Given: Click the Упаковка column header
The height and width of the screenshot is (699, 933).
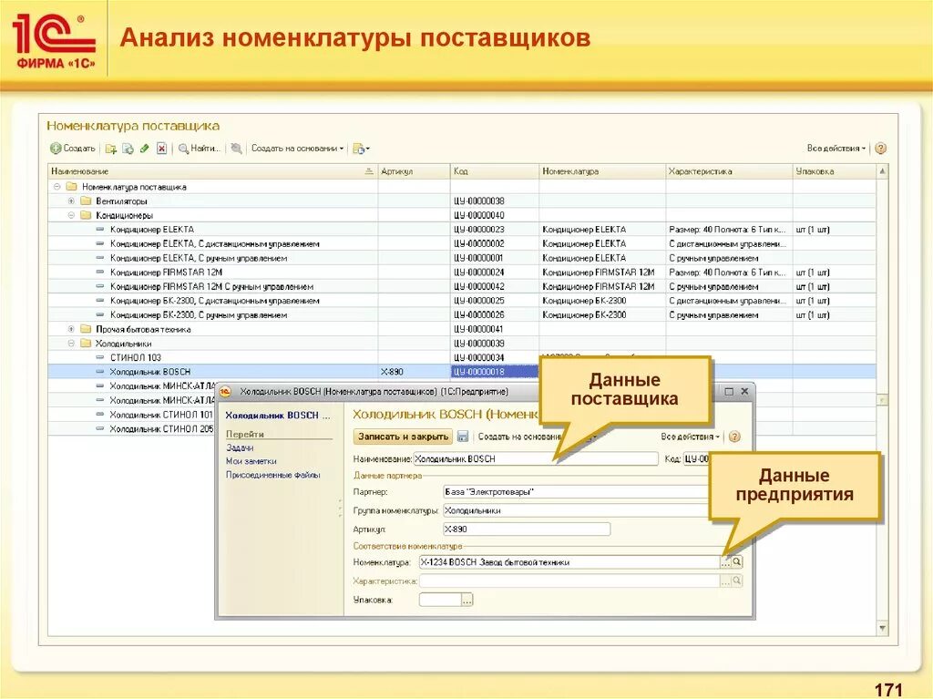Looking at the screenshot, I should point(835,171).
